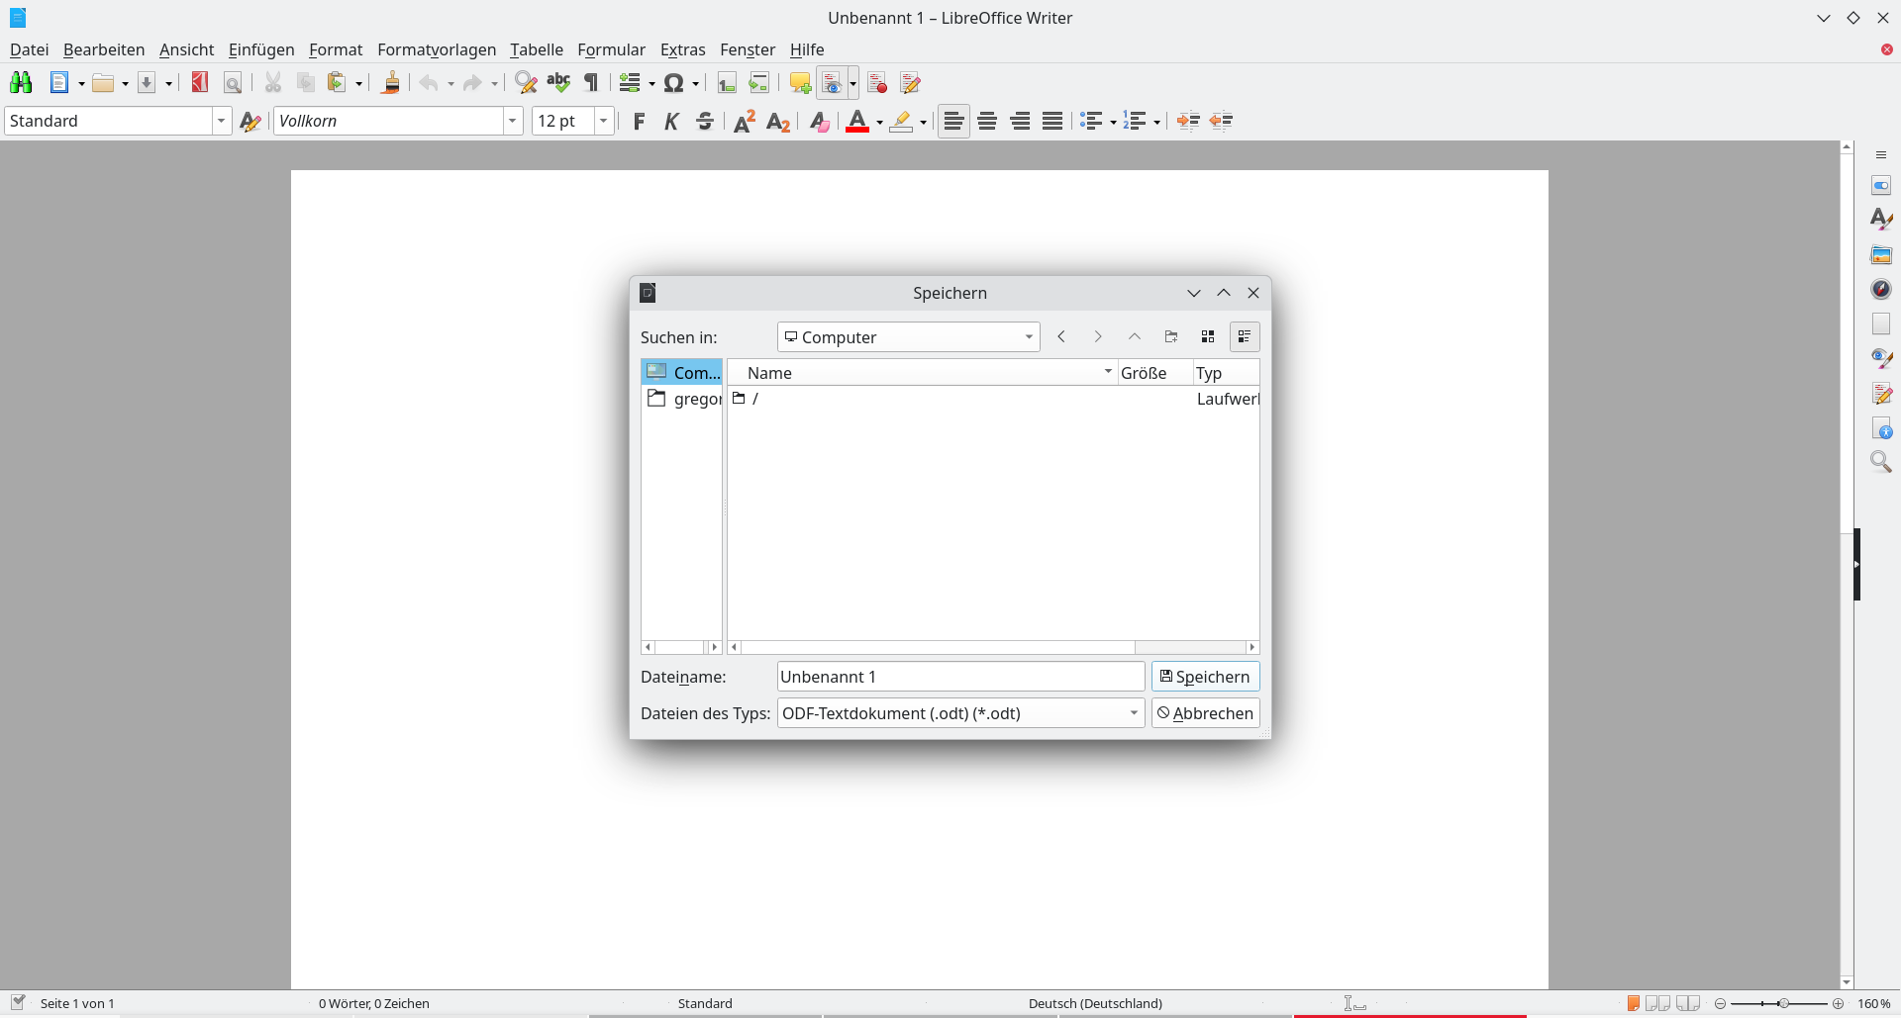Select the root folder / entry
This screenshot has width=1901, height=1018.
(994, 399)
